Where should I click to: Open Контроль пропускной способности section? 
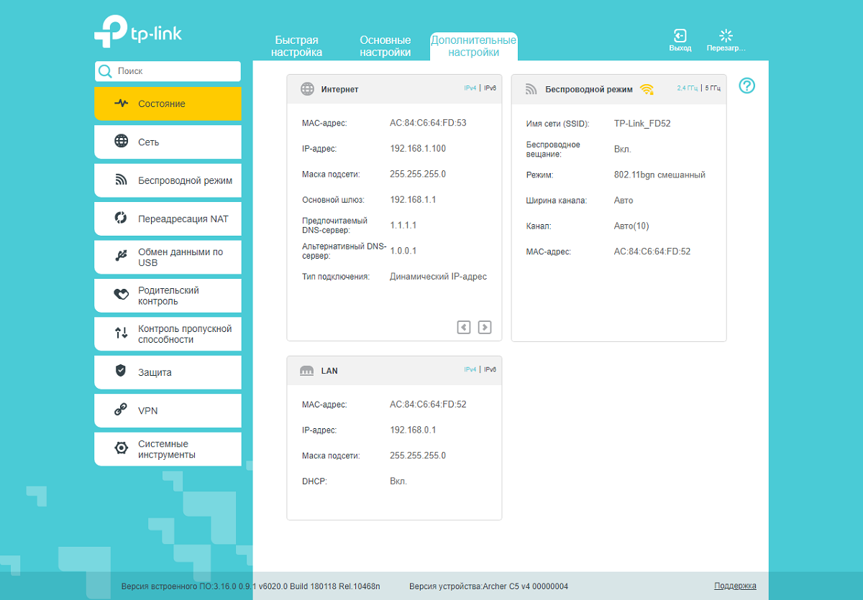pyautogui.click(x=168, y=334)
